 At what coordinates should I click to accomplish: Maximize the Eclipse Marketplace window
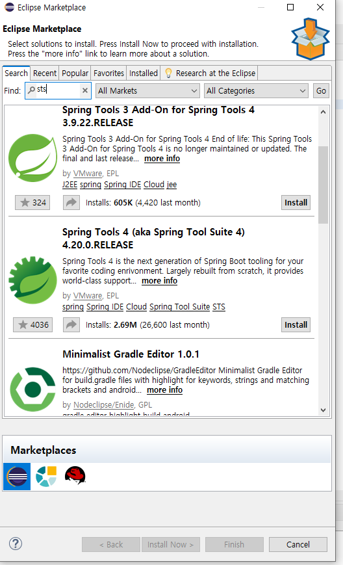pyautogui.click(x=290, y=7)
